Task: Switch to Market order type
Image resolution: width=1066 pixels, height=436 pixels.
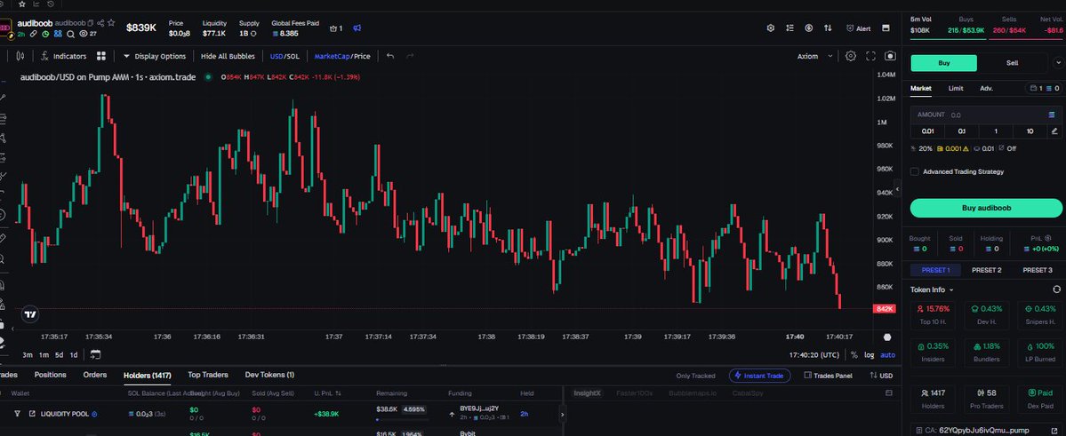Action: 920,88
